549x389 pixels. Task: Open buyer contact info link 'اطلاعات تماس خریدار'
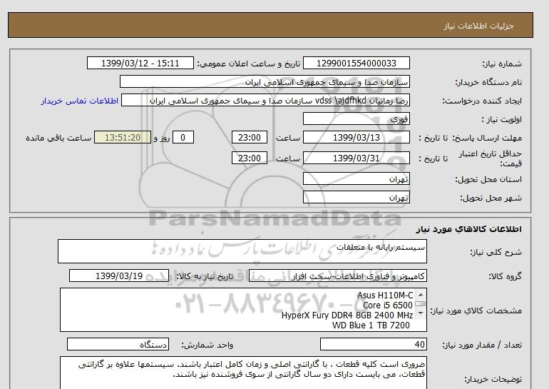(79, 101)
